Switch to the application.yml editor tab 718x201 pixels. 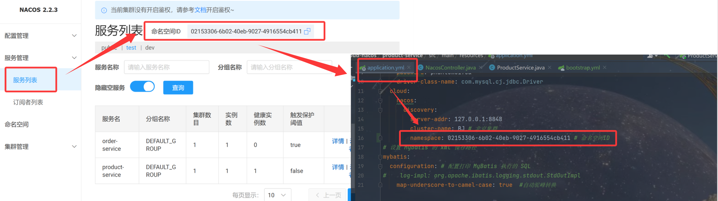386,67
